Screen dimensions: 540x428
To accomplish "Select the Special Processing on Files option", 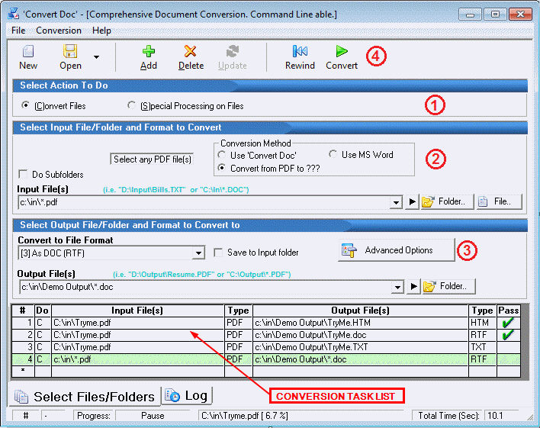I will [x=133, y=105].
